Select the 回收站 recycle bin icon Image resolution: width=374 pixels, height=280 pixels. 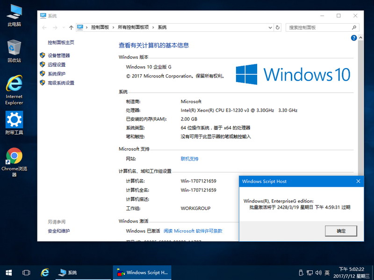(14, 51)
